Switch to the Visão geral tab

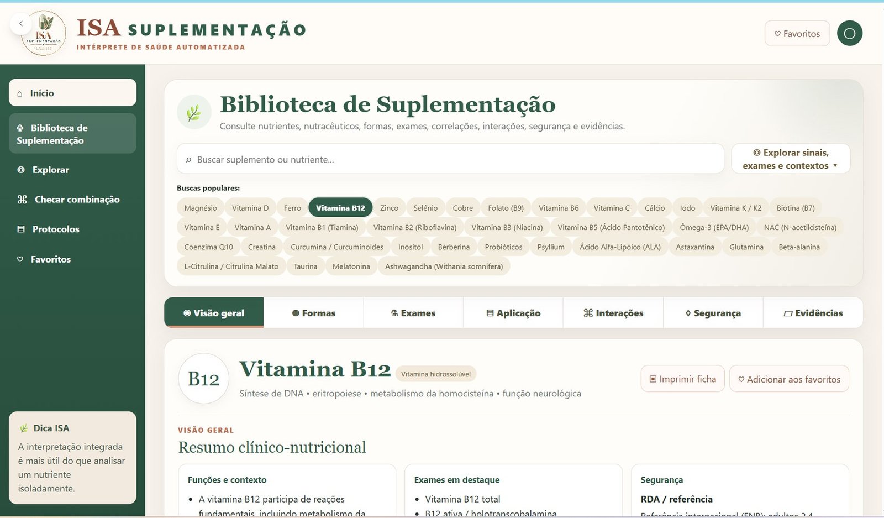pyautogui.click(x=214, y=313)
